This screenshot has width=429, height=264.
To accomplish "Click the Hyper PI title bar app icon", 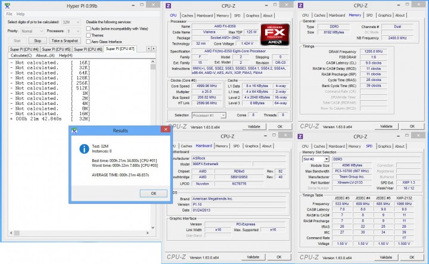I will click(x=7, y=5).
